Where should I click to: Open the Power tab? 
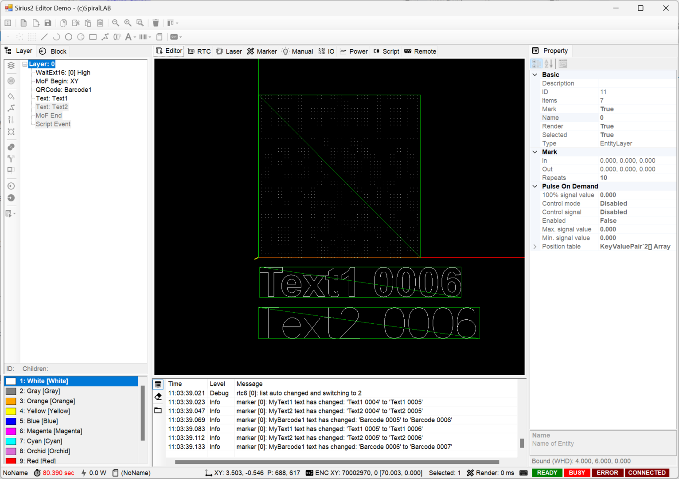click(354, 51)
